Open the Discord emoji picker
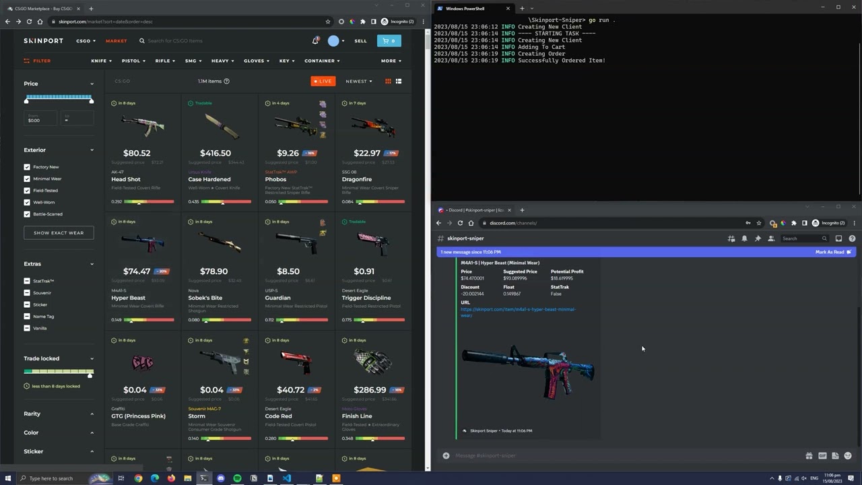862x485 pixels. coord(848,455)
